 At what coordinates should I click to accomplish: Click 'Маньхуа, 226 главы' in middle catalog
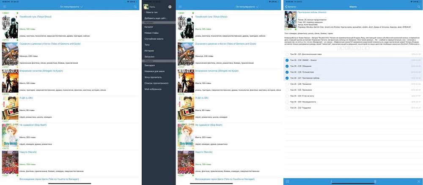(x=204, y=56)
